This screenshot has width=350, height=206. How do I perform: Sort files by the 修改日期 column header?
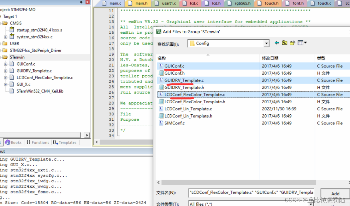[x=287, y=58]
